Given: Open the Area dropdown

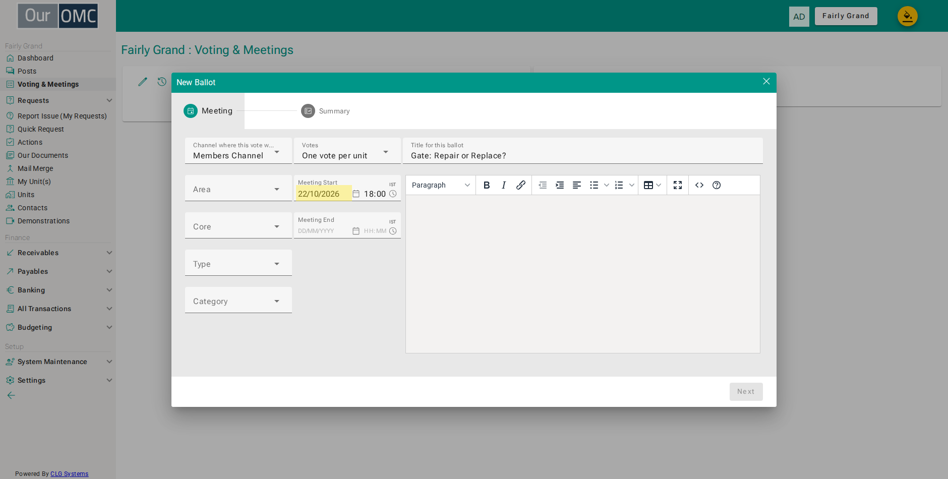Looking at the screenshot, I should coord(239,188).
